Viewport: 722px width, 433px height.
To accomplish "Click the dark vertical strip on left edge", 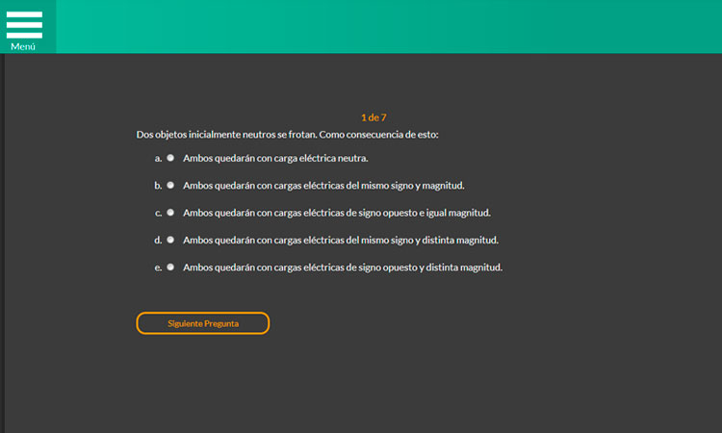I will click(x=3, y=241).
